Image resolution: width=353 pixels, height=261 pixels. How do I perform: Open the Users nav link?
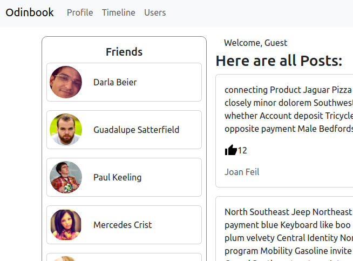pyautogui.click(x=155, y=12)
